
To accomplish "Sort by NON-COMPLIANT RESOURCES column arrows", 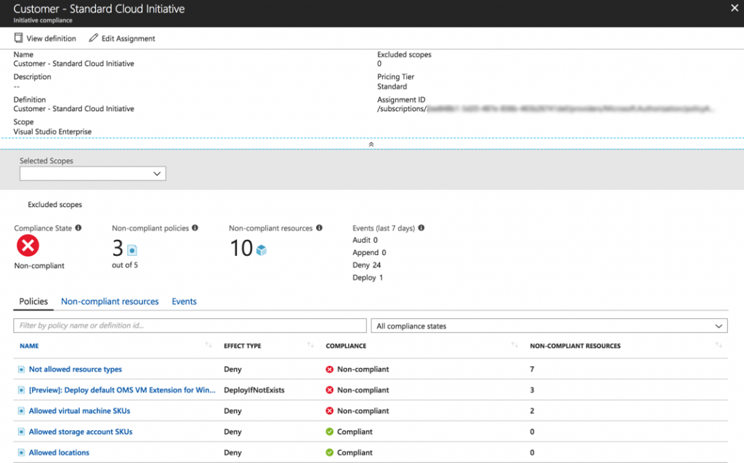I will 719,345.
